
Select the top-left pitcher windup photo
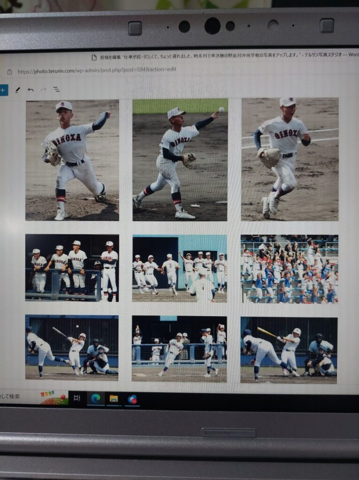coord(72,160)
